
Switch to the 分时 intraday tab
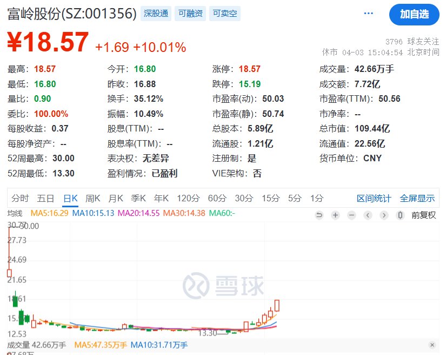tap(20, 198)
